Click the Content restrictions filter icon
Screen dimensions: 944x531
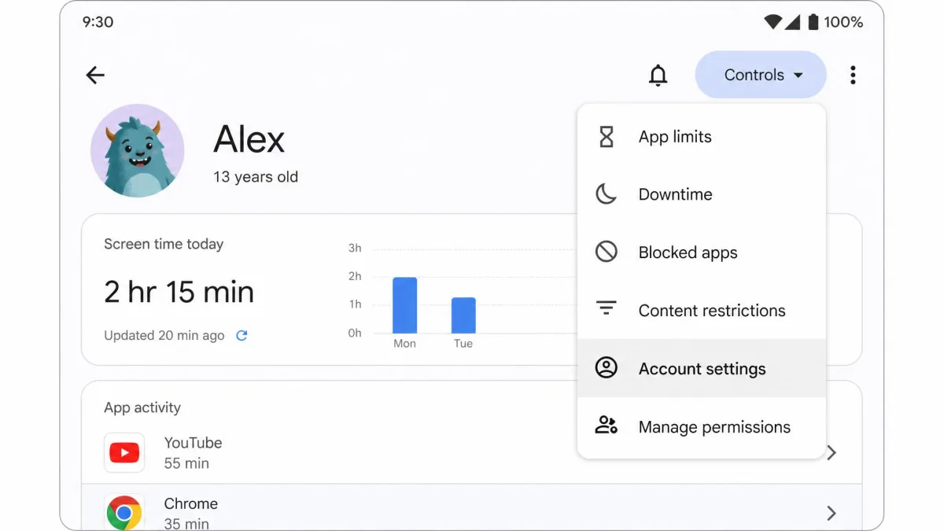606,308
